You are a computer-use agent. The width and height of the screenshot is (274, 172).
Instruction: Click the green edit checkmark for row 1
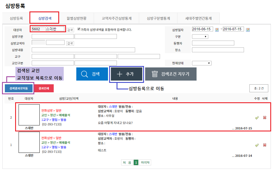click(257, 145)
